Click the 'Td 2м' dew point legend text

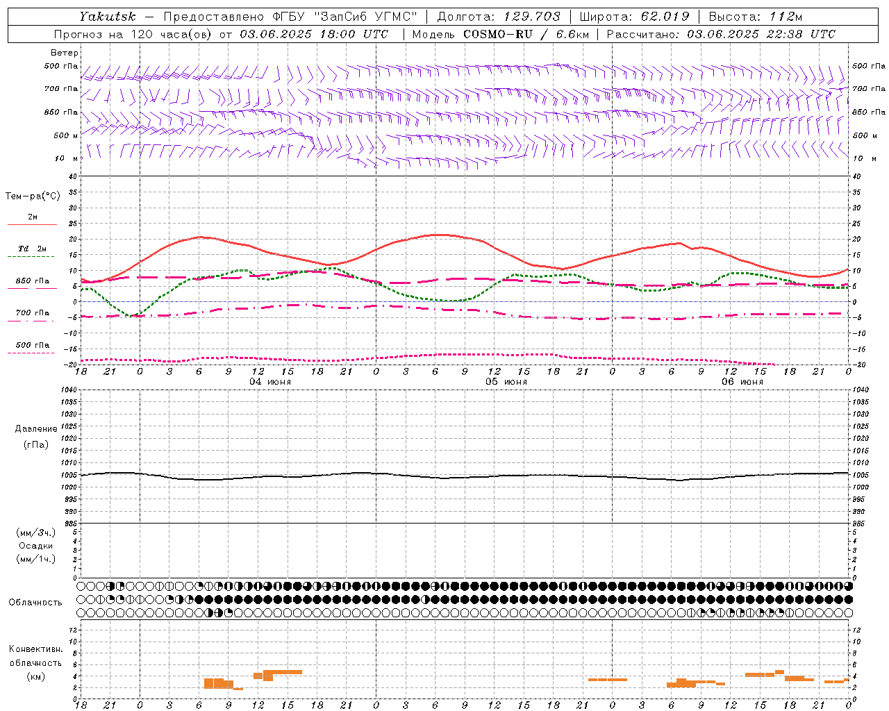click(32, 249)
